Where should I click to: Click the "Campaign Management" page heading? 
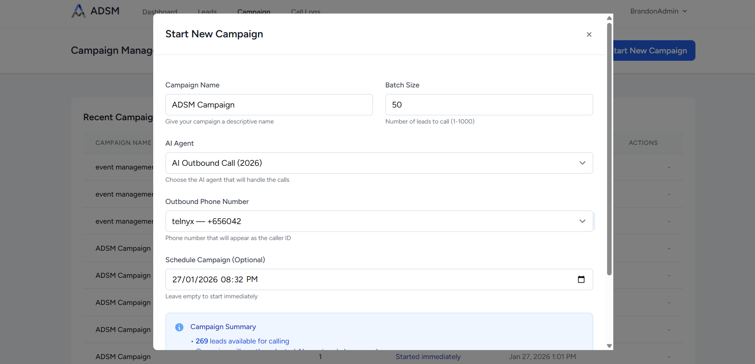click(112, 50)
